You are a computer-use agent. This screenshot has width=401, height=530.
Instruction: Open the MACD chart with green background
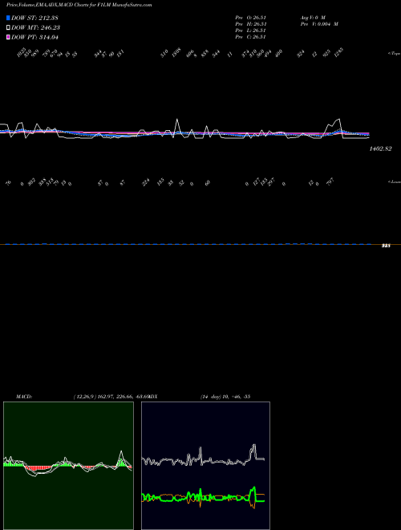68,466
